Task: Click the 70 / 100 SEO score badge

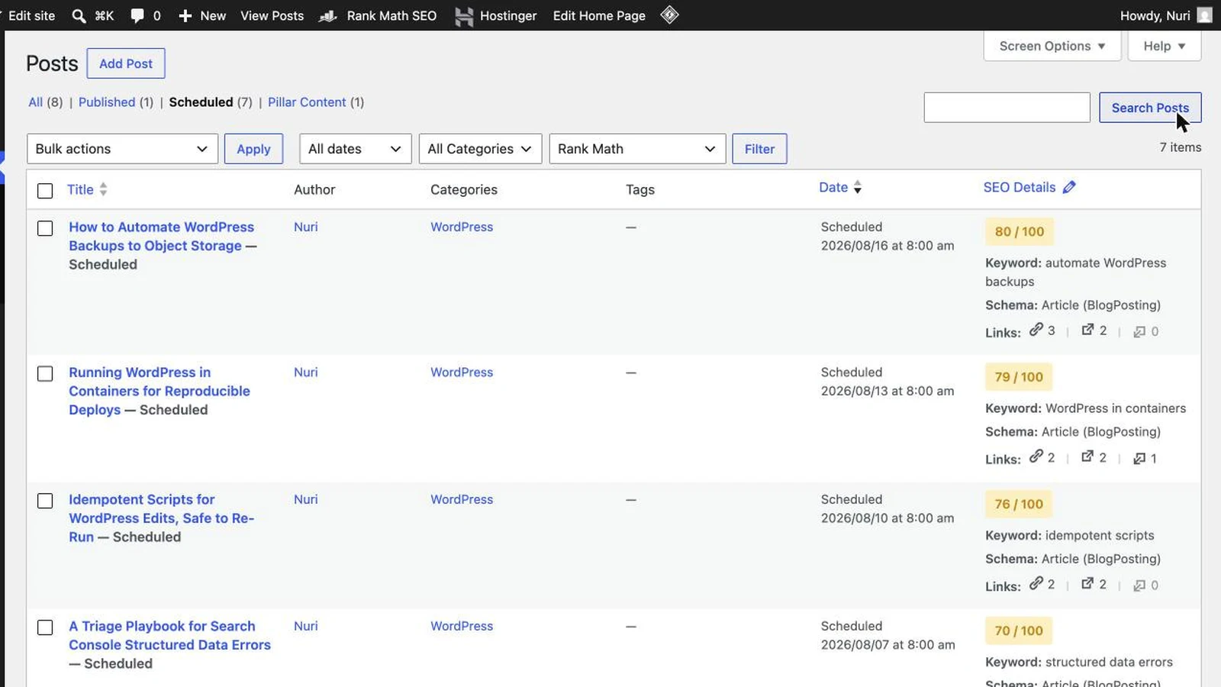Action: click(1019, 631)
